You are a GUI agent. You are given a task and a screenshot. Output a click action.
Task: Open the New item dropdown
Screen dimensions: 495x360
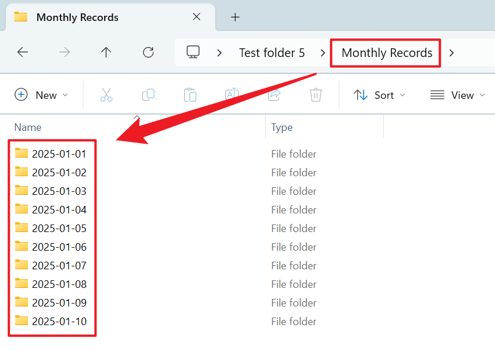[x=41, y=95]
